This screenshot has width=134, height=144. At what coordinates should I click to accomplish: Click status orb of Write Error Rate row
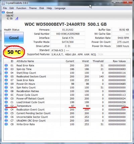pyautogui.click(x=6, y=124)
